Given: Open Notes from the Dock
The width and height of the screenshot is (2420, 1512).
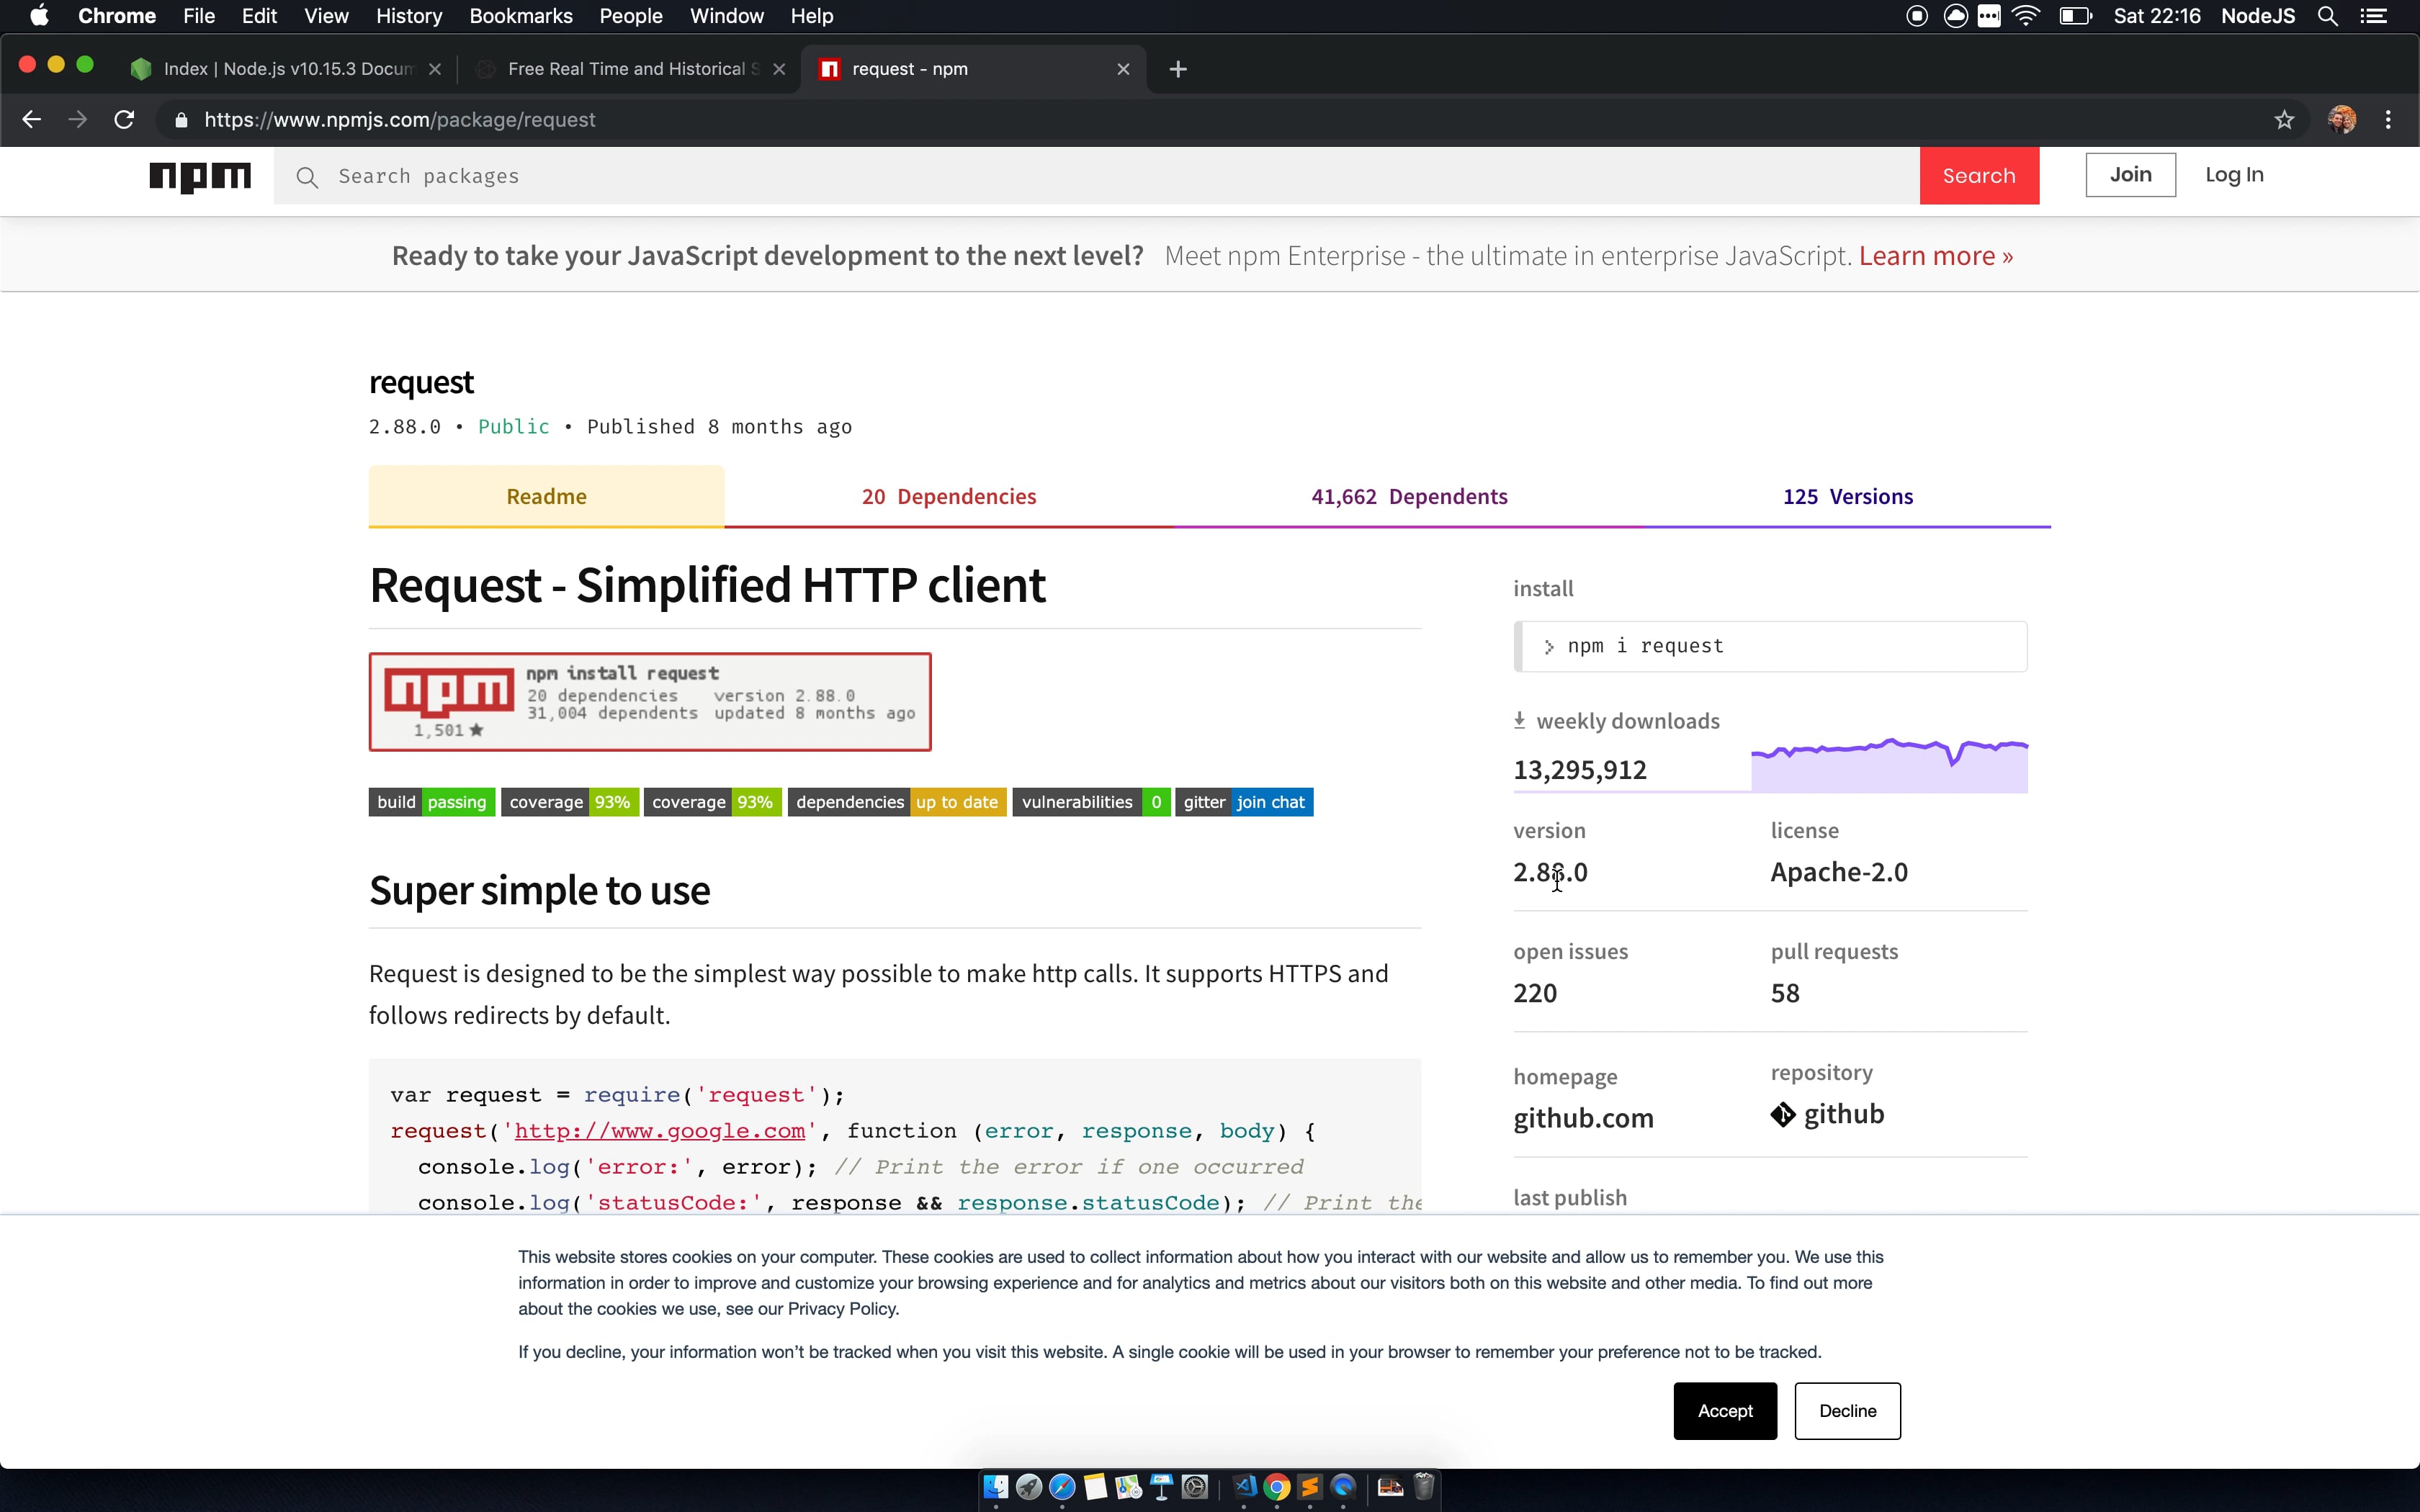Looking at the screenshot, I should [1096, 1487].
